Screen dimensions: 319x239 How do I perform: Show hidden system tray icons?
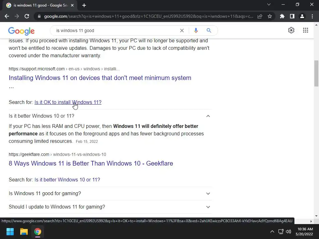pyautogui.click(x=272, y=232)
